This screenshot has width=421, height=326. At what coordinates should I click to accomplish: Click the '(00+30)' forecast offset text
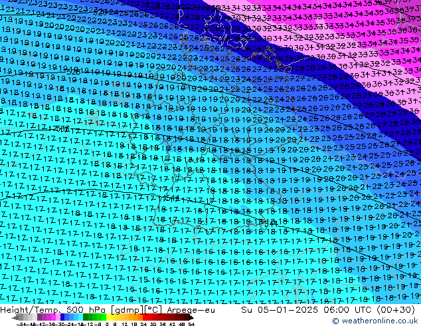pos(396,310)
